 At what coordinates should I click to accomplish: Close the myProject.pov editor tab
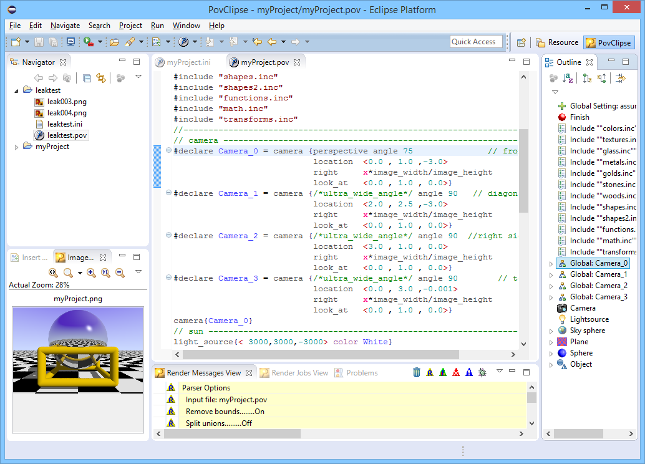pos(297,62)
